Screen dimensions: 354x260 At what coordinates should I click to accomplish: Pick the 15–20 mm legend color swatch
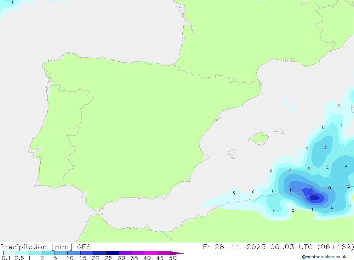click(x=87, y=253)
